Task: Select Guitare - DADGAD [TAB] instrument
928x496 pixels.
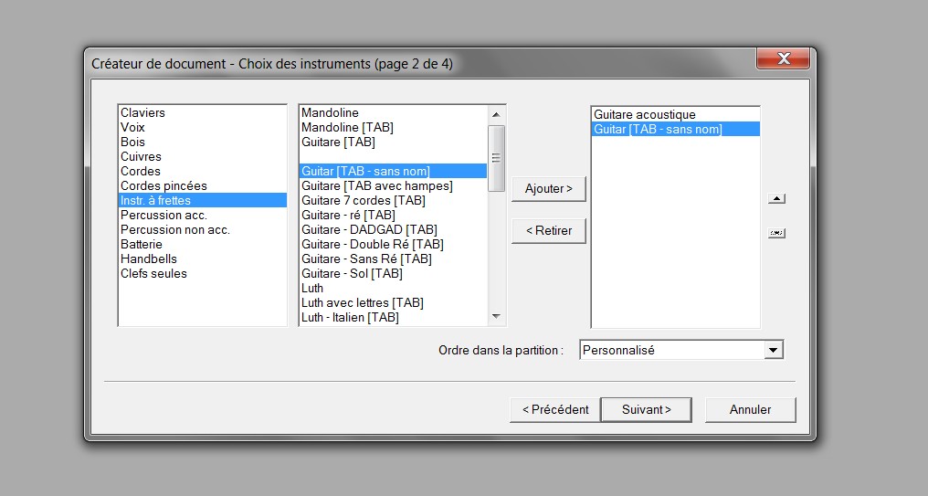Action: coord(369,230)
